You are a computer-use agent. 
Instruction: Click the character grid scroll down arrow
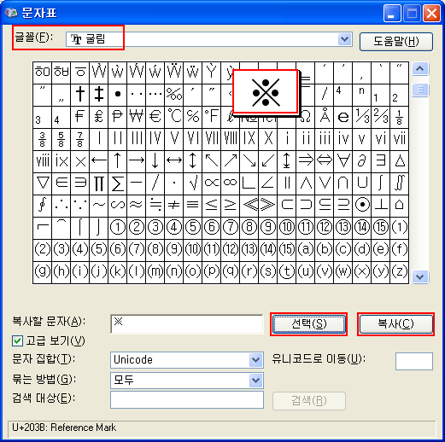click(x=420, y=276)
